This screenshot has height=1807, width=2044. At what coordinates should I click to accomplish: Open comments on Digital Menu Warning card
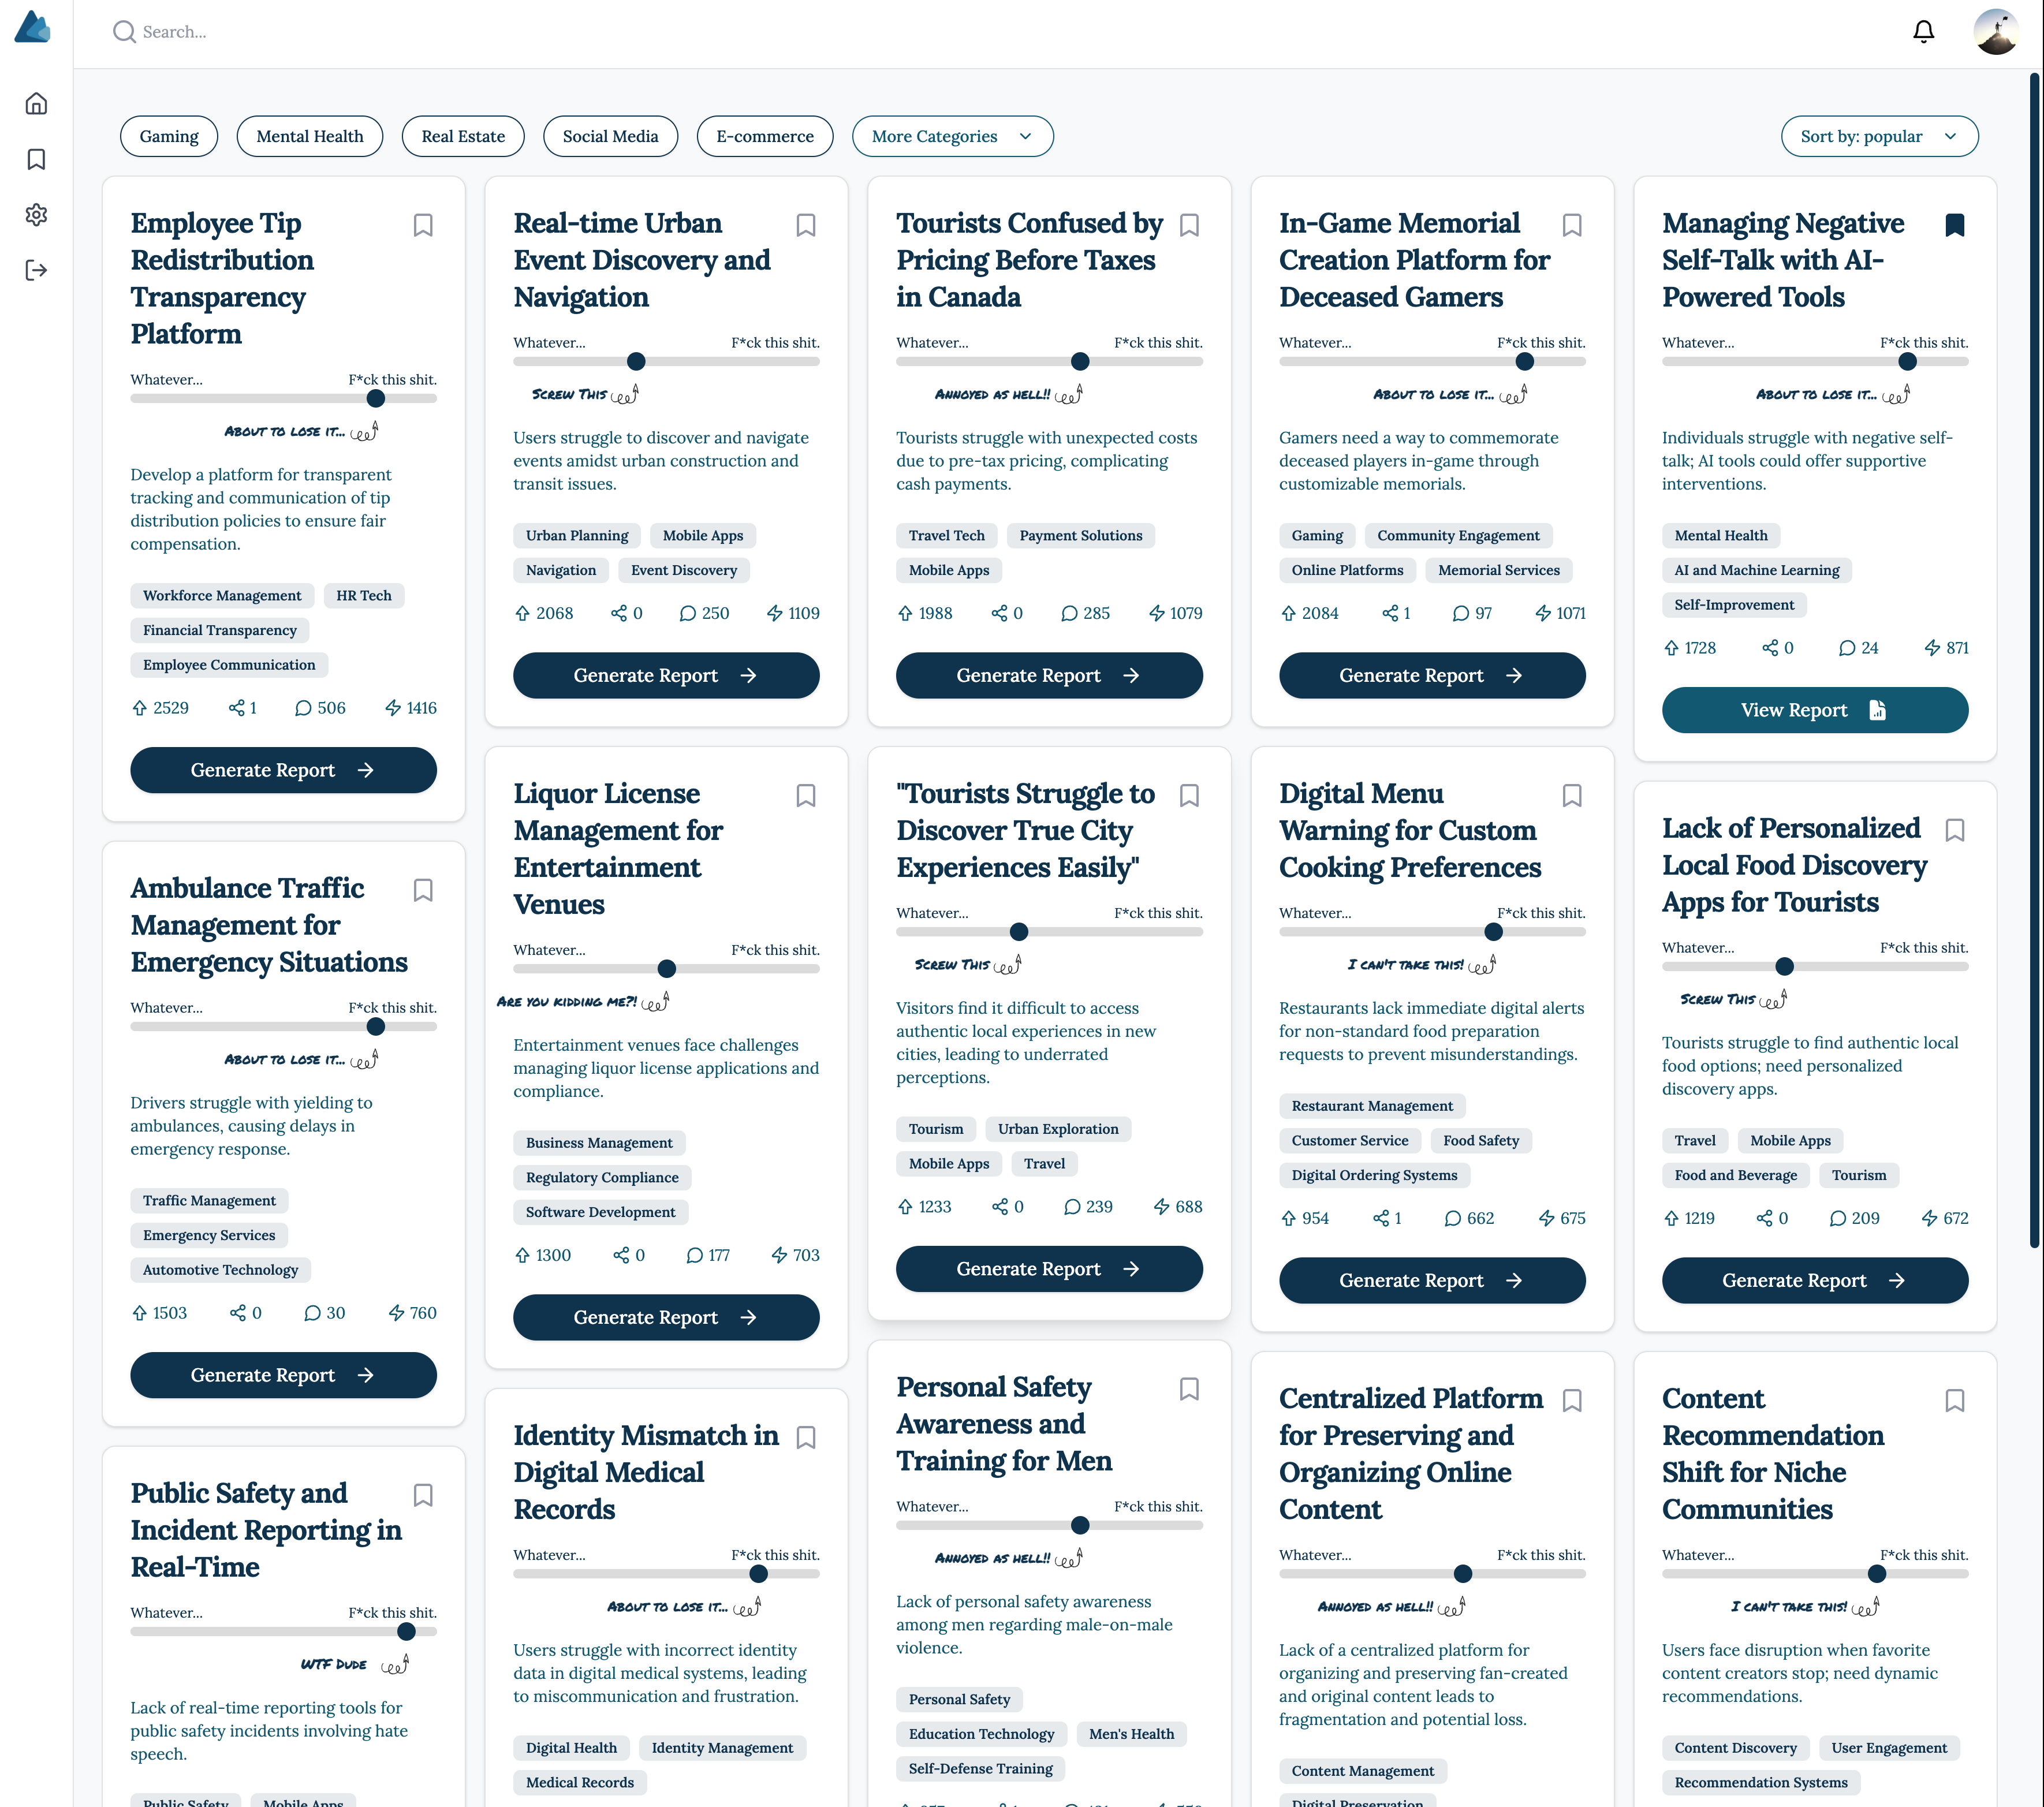(1452, 1218)
